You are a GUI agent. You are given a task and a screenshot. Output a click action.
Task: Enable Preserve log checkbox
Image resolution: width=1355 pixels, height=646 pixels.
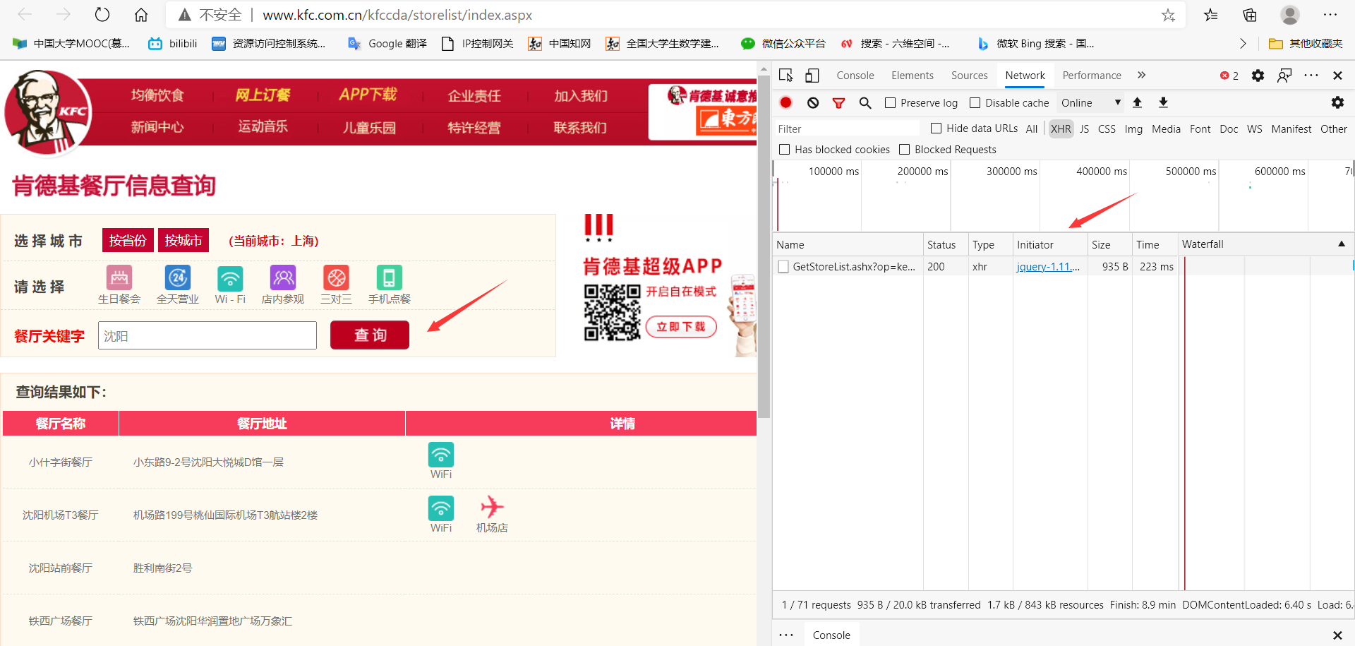tap(891, 103)
